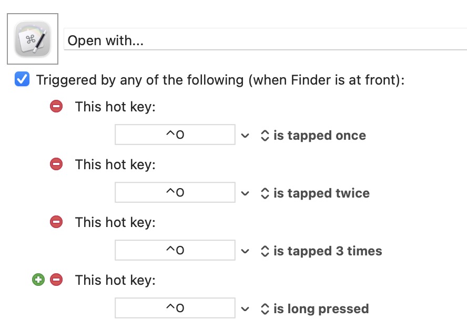Change the 'is tapped twice' popup option

tap(316, 193)
